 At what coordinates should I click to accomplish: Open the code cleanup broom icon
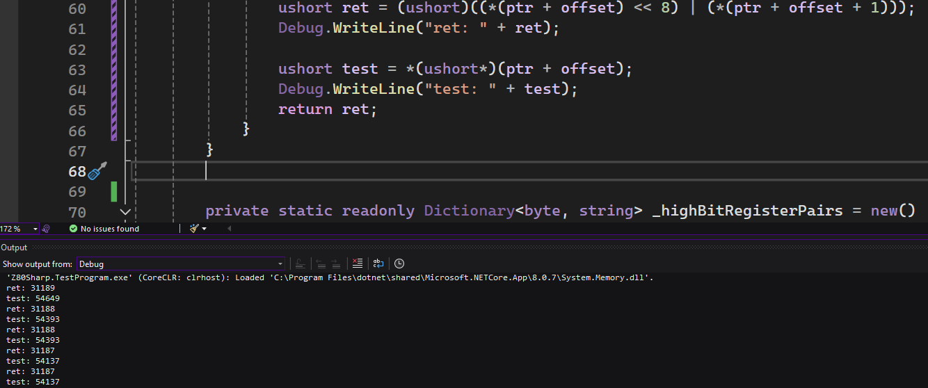coord(194,228)
